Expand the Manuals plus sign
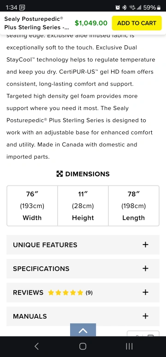This screenshot has height=357, width=166. point(145,316)
